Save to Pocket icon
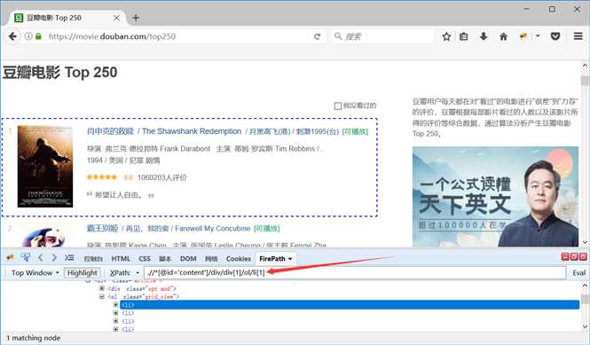590x345 pixels. 555,36
